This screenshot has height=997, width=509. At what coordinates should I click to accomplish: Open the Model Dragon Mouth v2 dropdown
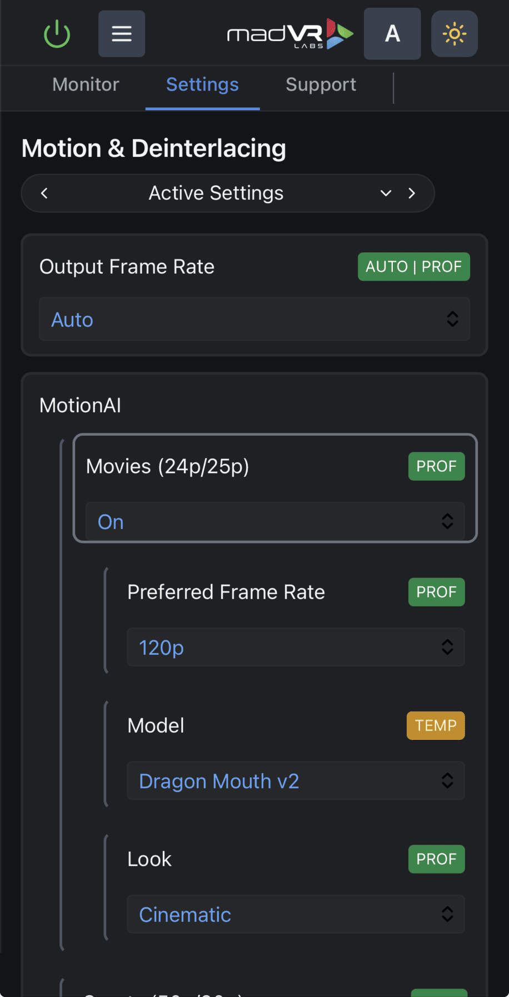(296, 781)
